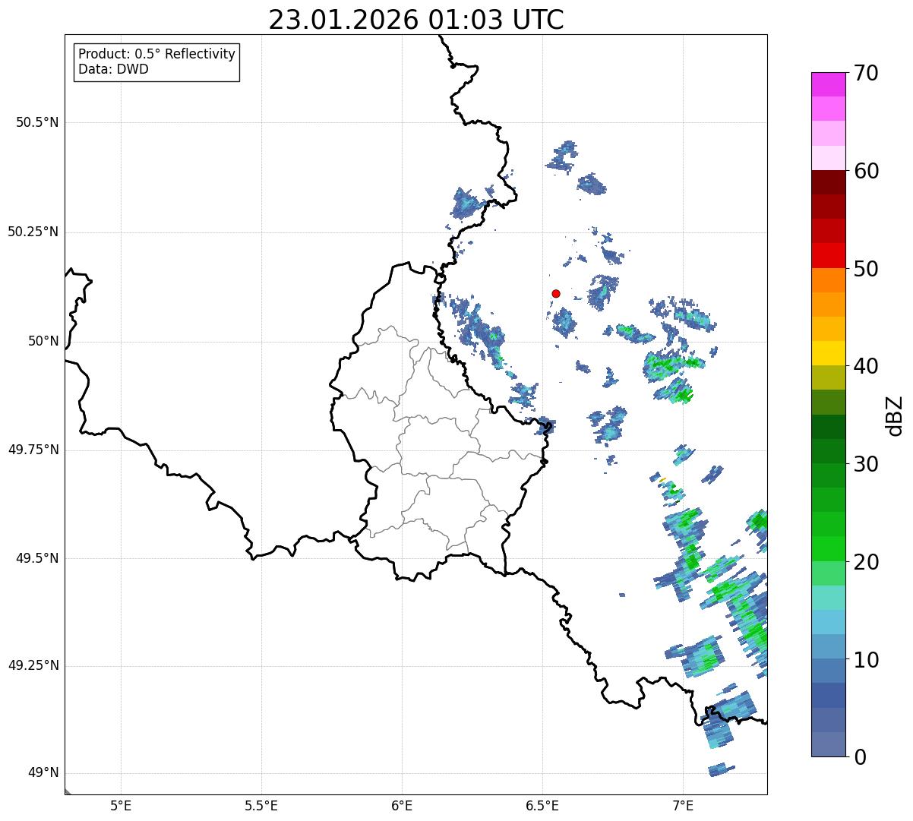This screenshot has height=821, width=913.
Task: Pick the yellow 40 dBZ colorbar swatch
Action: [x=828, y=354]
